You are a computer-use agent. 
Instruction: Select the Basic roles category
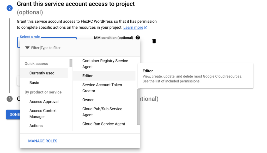tap(34, 83)
